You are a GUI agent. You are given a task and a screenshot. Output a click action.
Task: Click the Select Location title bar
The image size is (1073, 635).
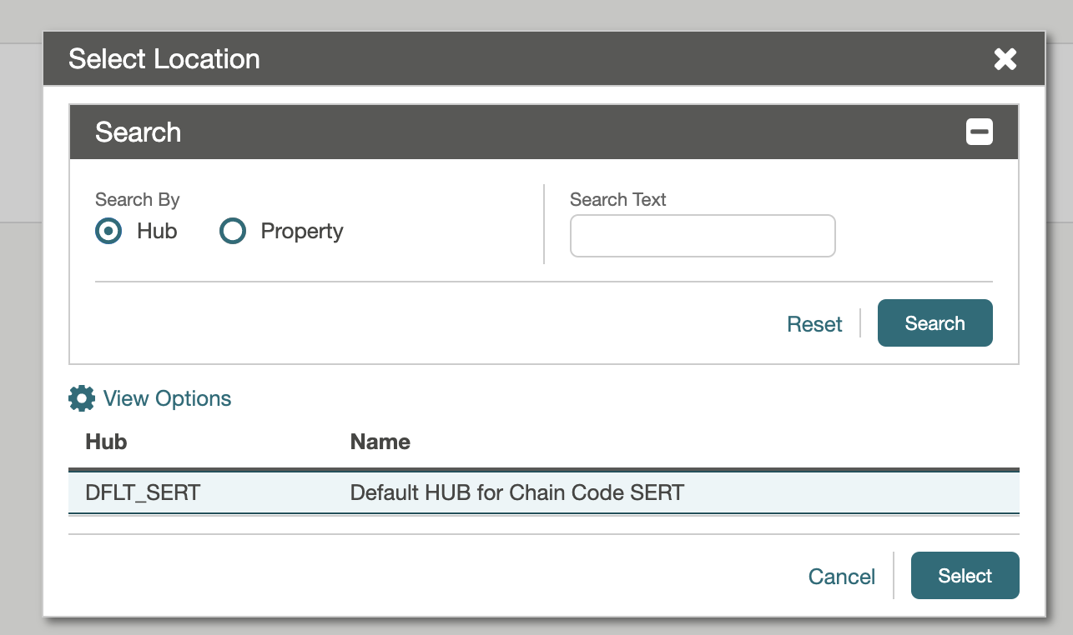[544, 59]
